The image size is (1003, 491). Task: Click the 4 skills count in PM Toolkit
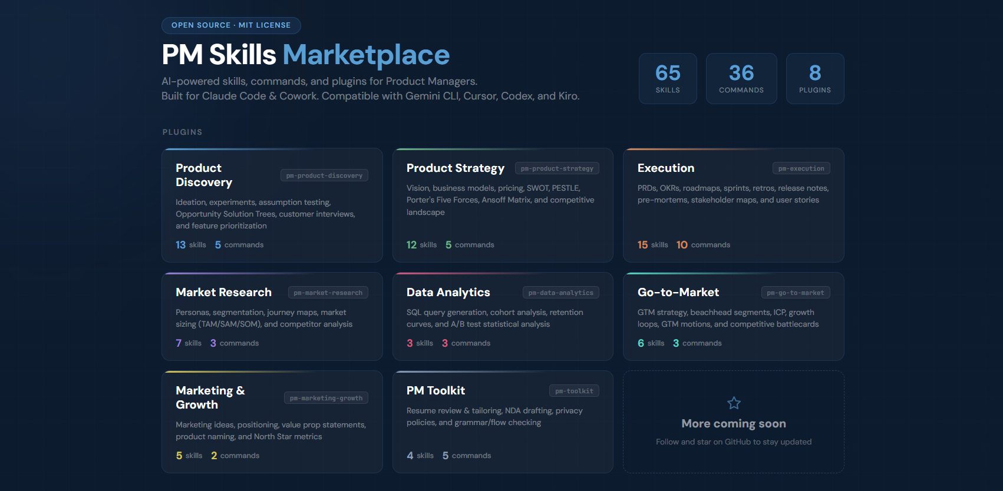coord(420,456)
